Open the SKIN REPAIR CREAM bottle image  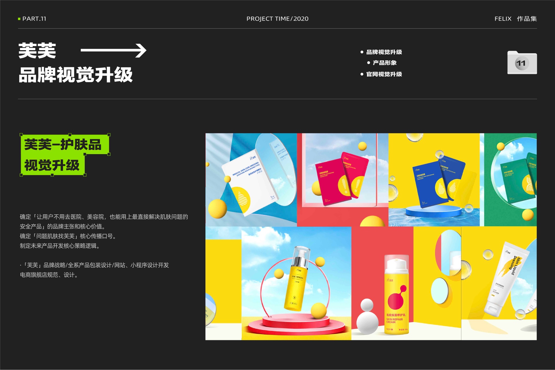pyautogui.click(x=406, y=283)
